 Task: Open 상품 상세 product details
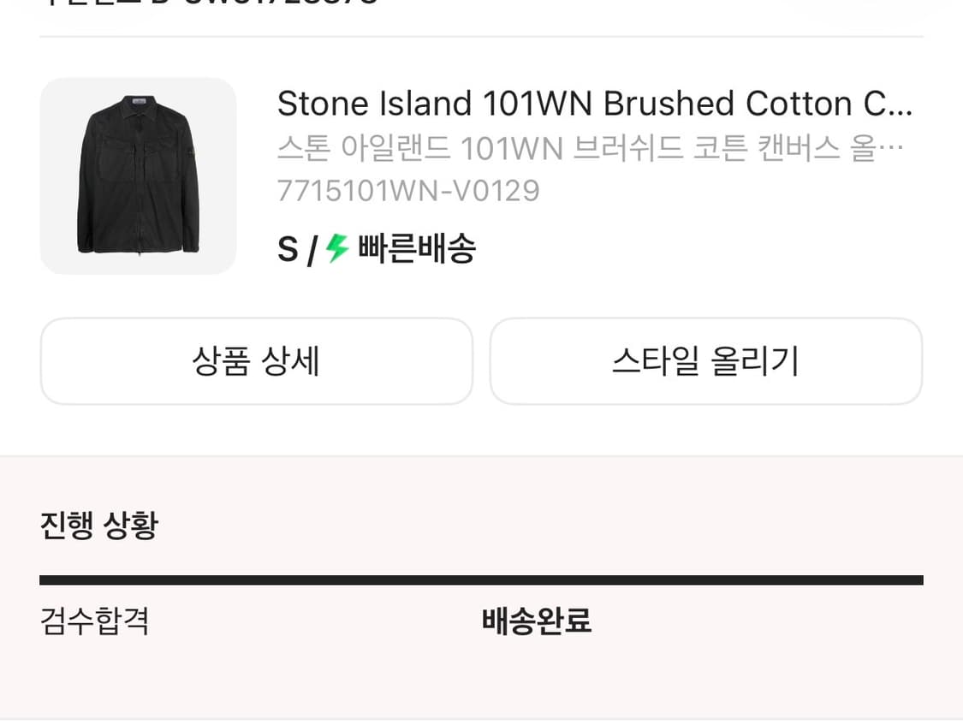coord(256,361)
